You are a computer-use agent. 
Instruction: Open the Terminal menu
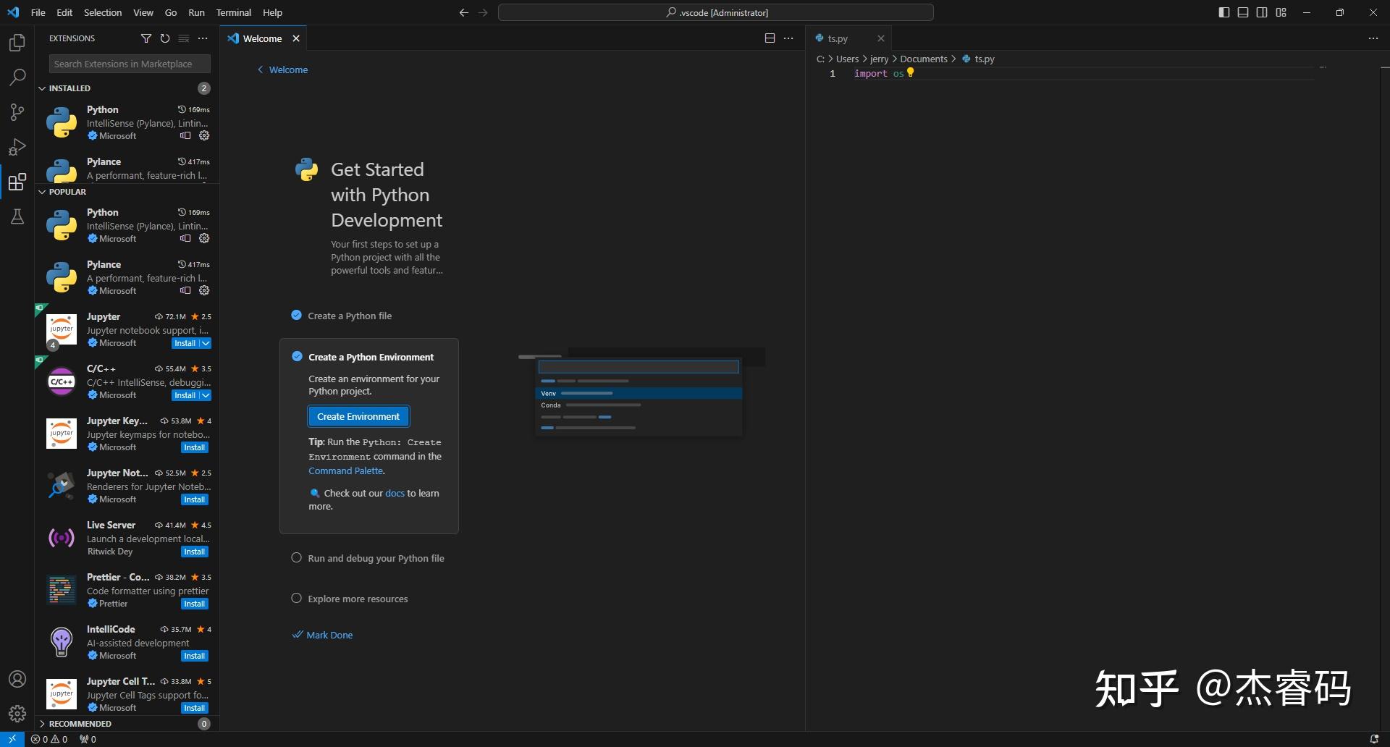tap(233, 12)
